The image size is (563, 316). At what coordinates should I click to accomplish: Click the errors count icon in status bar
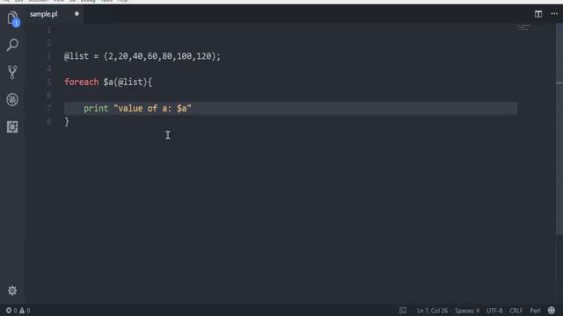click(9, 310)
